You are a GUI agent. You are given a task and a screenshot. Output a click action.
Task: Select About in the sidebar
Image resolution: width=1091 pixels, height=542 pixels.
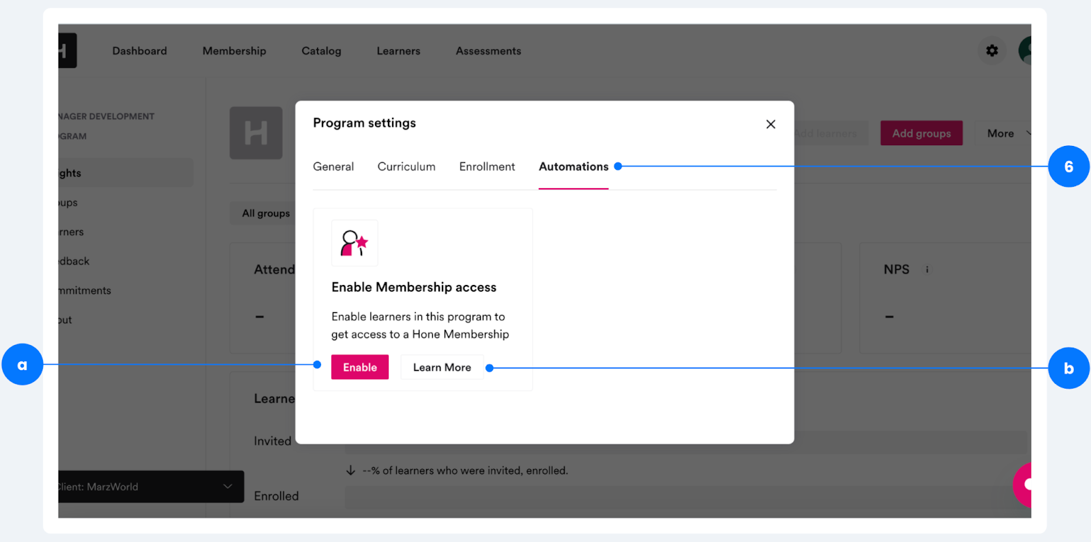[x=65, y=320]
